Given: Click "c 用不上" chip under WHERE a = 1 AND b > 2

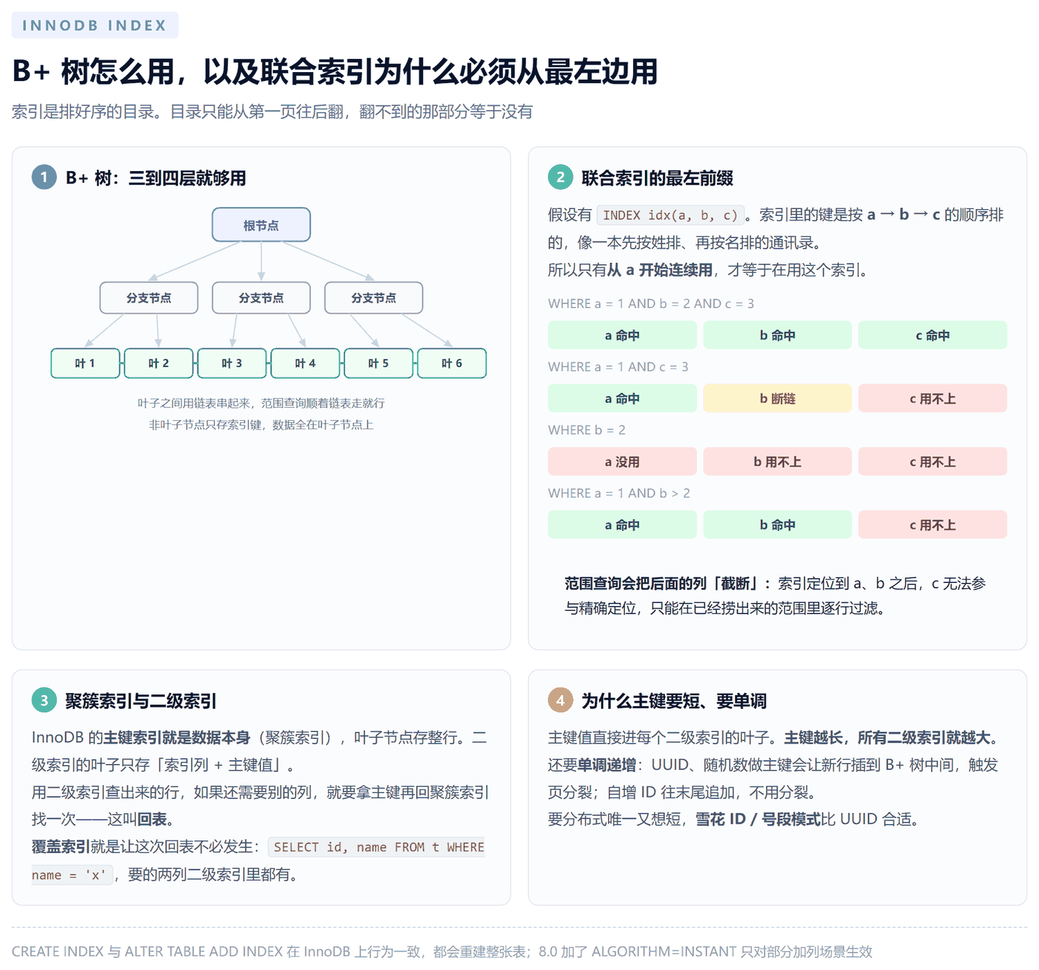Looking at the screenshot, I should (932, 525).
